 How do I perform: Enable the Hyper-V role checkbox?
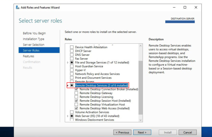tap(72, 70)
